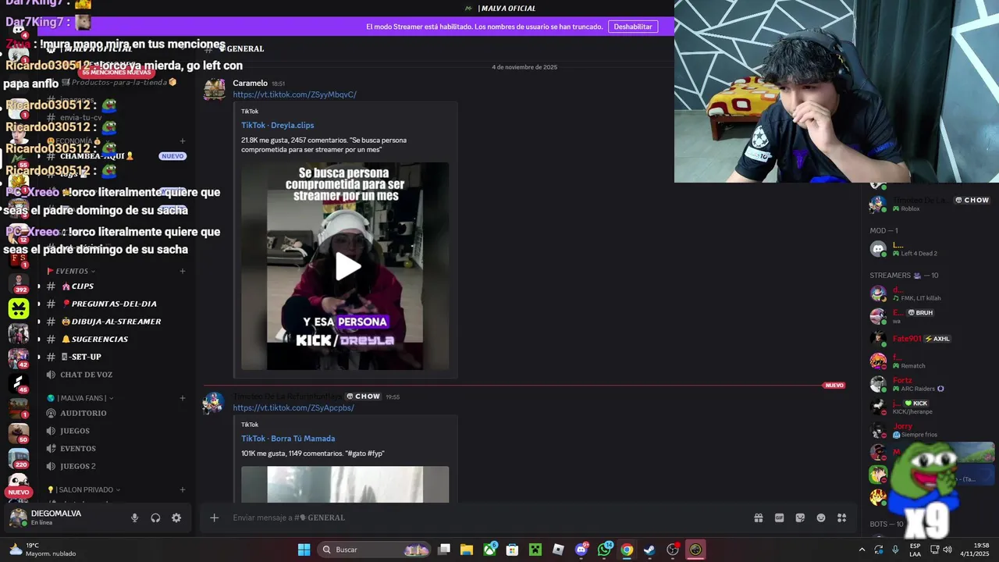The height and width of the screenshot is (562, 999).
Task: Open TikTok · Borra Tú Mamada title
Action: [288, 439]
